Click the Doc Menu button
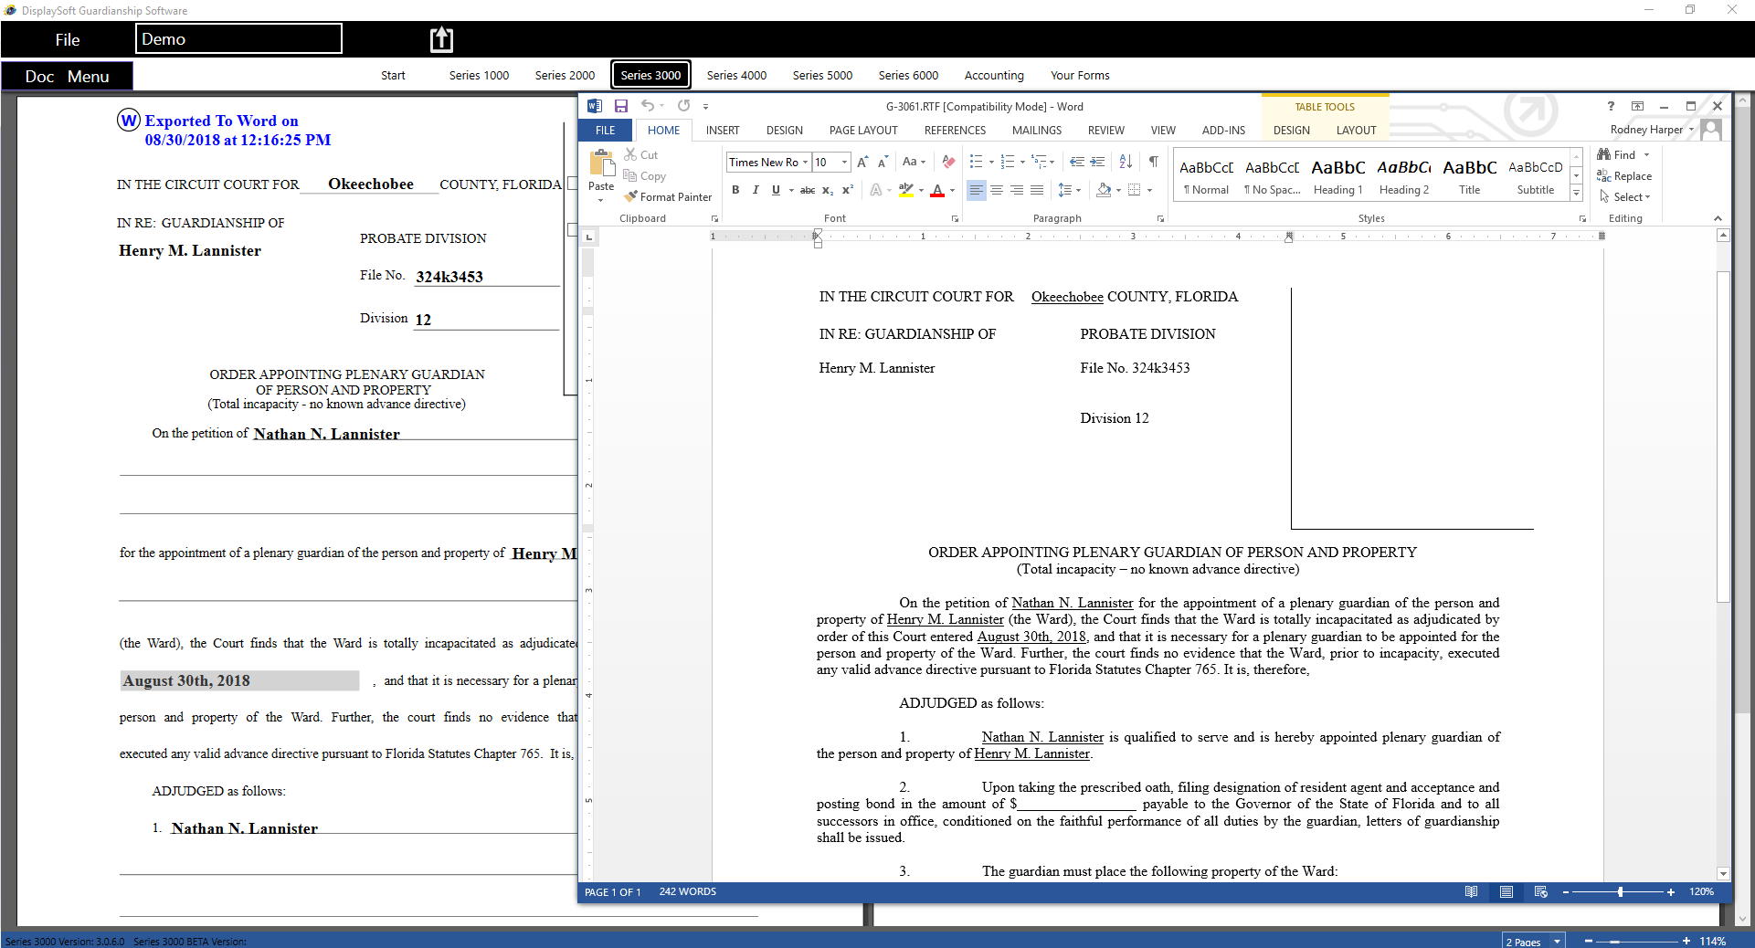 point(67,77)
